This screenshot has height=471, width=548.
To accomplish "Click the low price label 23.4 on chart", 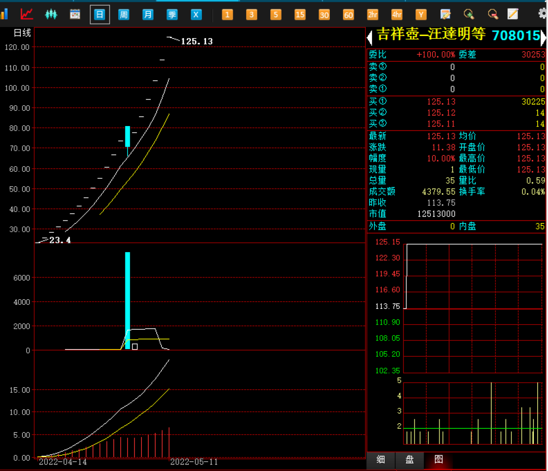I will coord(60,240).
